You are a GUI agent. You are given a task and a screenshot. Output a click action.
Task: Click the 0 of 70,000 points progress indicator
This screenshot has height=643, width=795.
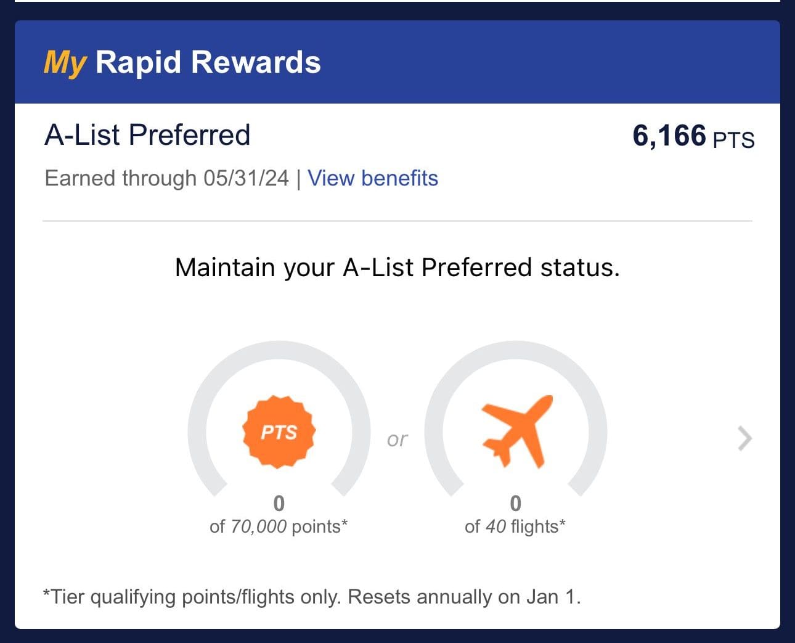pos(279,514)
